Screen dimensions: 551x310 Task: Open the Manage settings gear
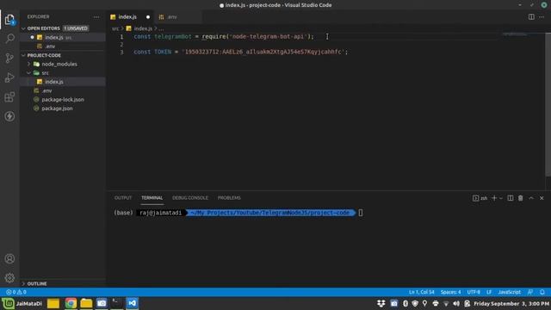pyautogui.click(x=9, y=277)
